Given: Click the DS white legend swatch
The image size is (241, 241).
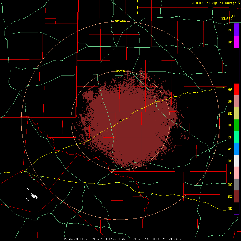Looking at the screenshot, I should (236, 161).
